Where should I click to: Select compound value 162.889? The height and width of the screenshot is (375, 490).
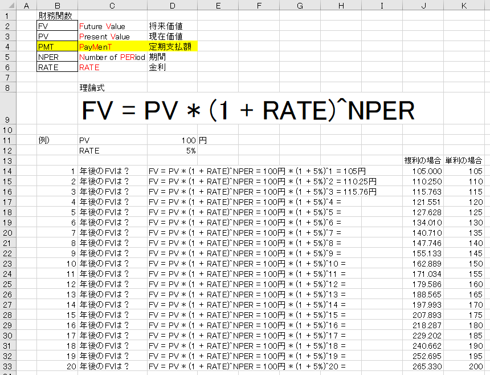point(423,264)
